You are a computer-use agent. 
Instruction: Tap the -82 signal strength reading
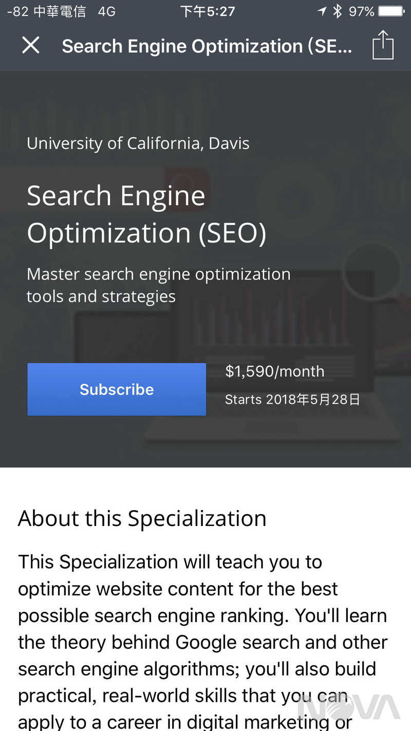(17, 11)
